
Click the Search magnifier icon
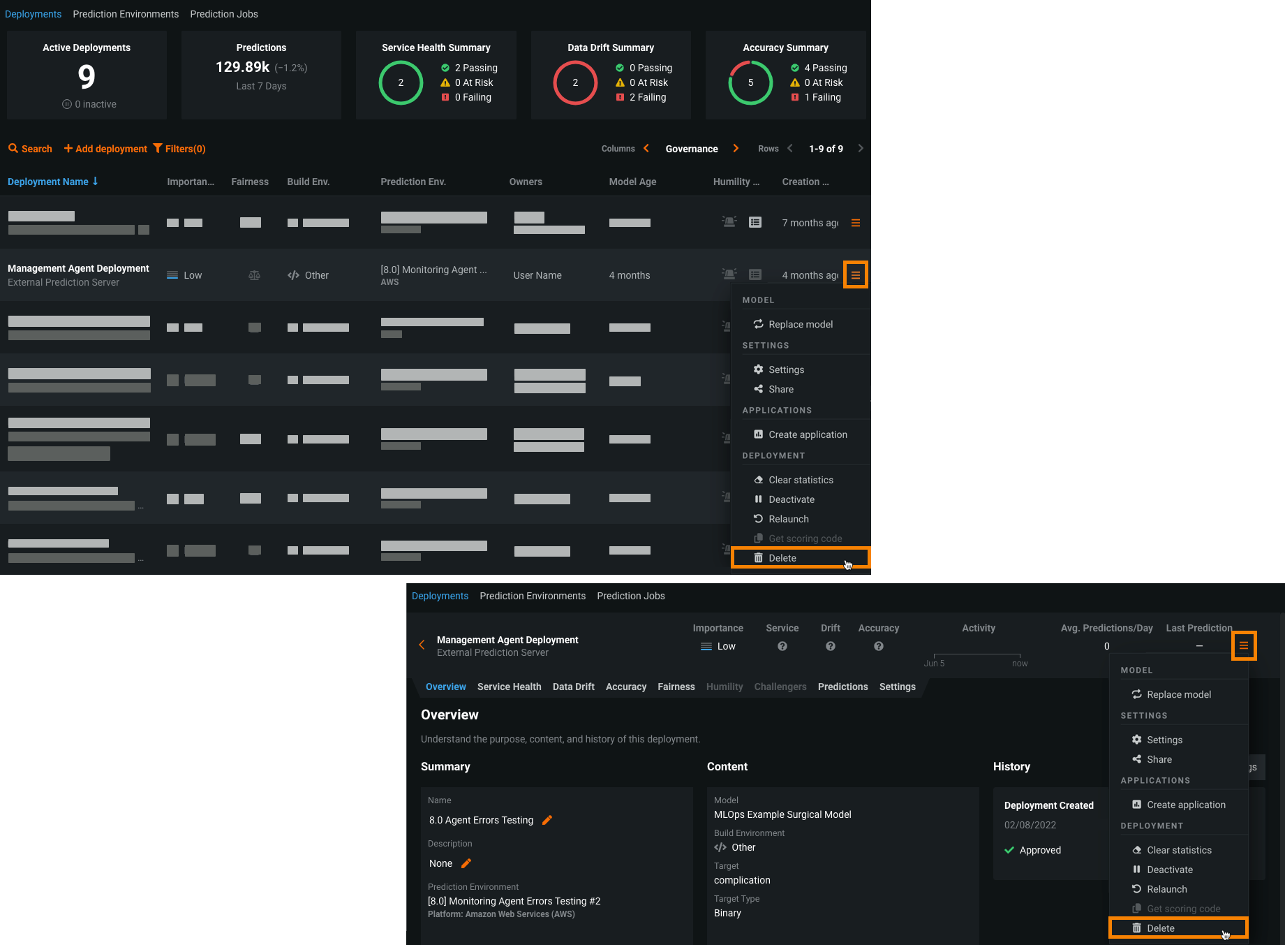click(13, 149)
